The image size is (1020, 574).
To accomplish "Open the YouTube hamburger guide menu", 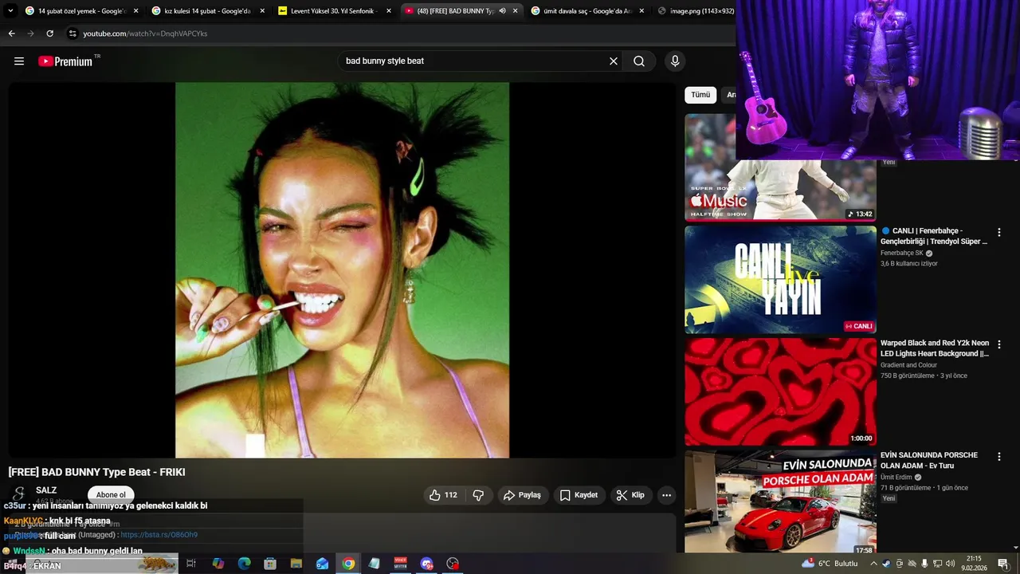I will (x=19, y=61).
